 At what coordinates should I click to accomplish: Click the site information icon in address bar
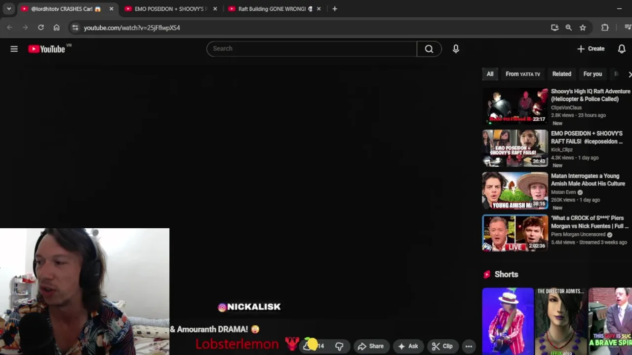coord(75,28)
